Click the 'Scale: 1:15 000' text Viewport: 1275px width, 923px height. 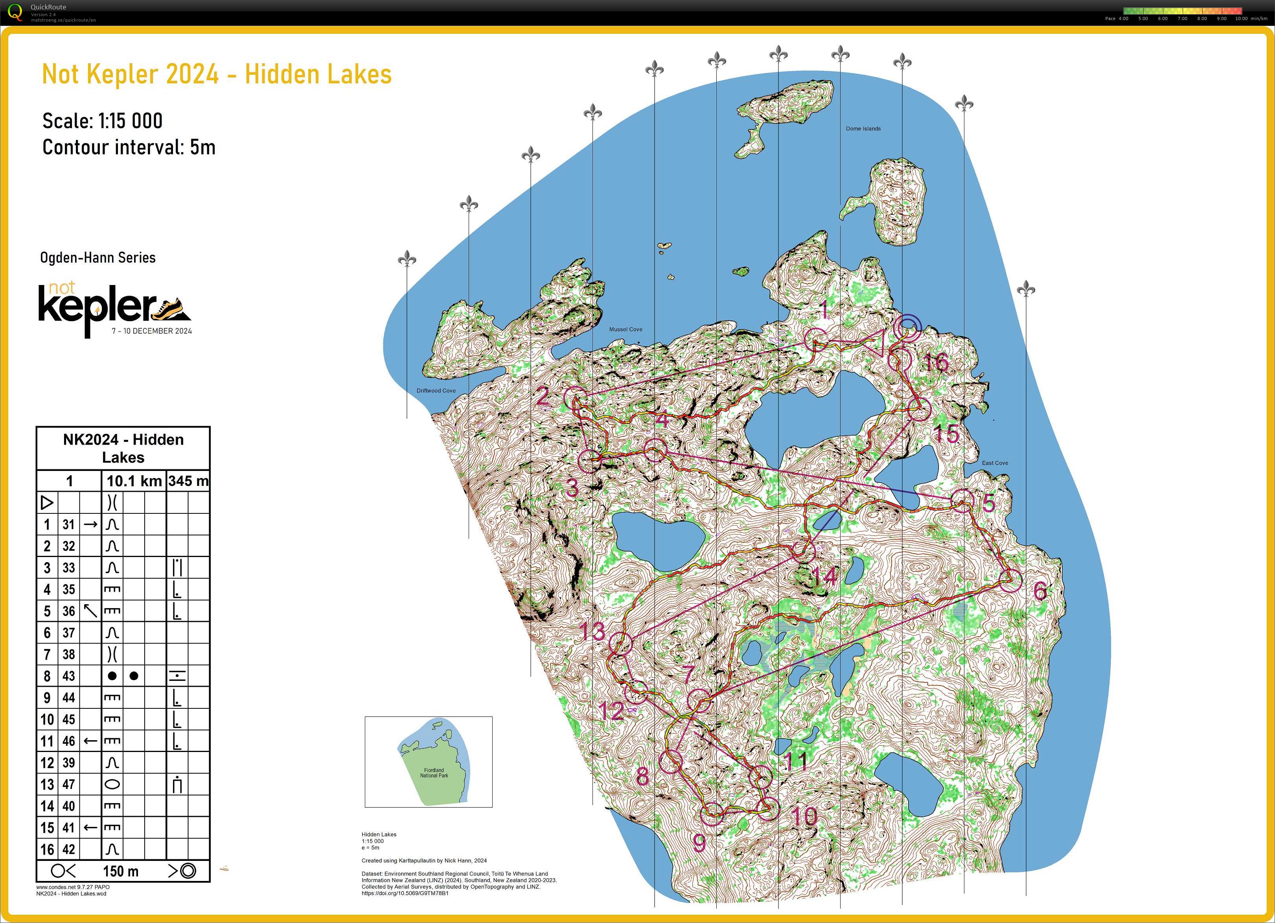coord(102,120)
